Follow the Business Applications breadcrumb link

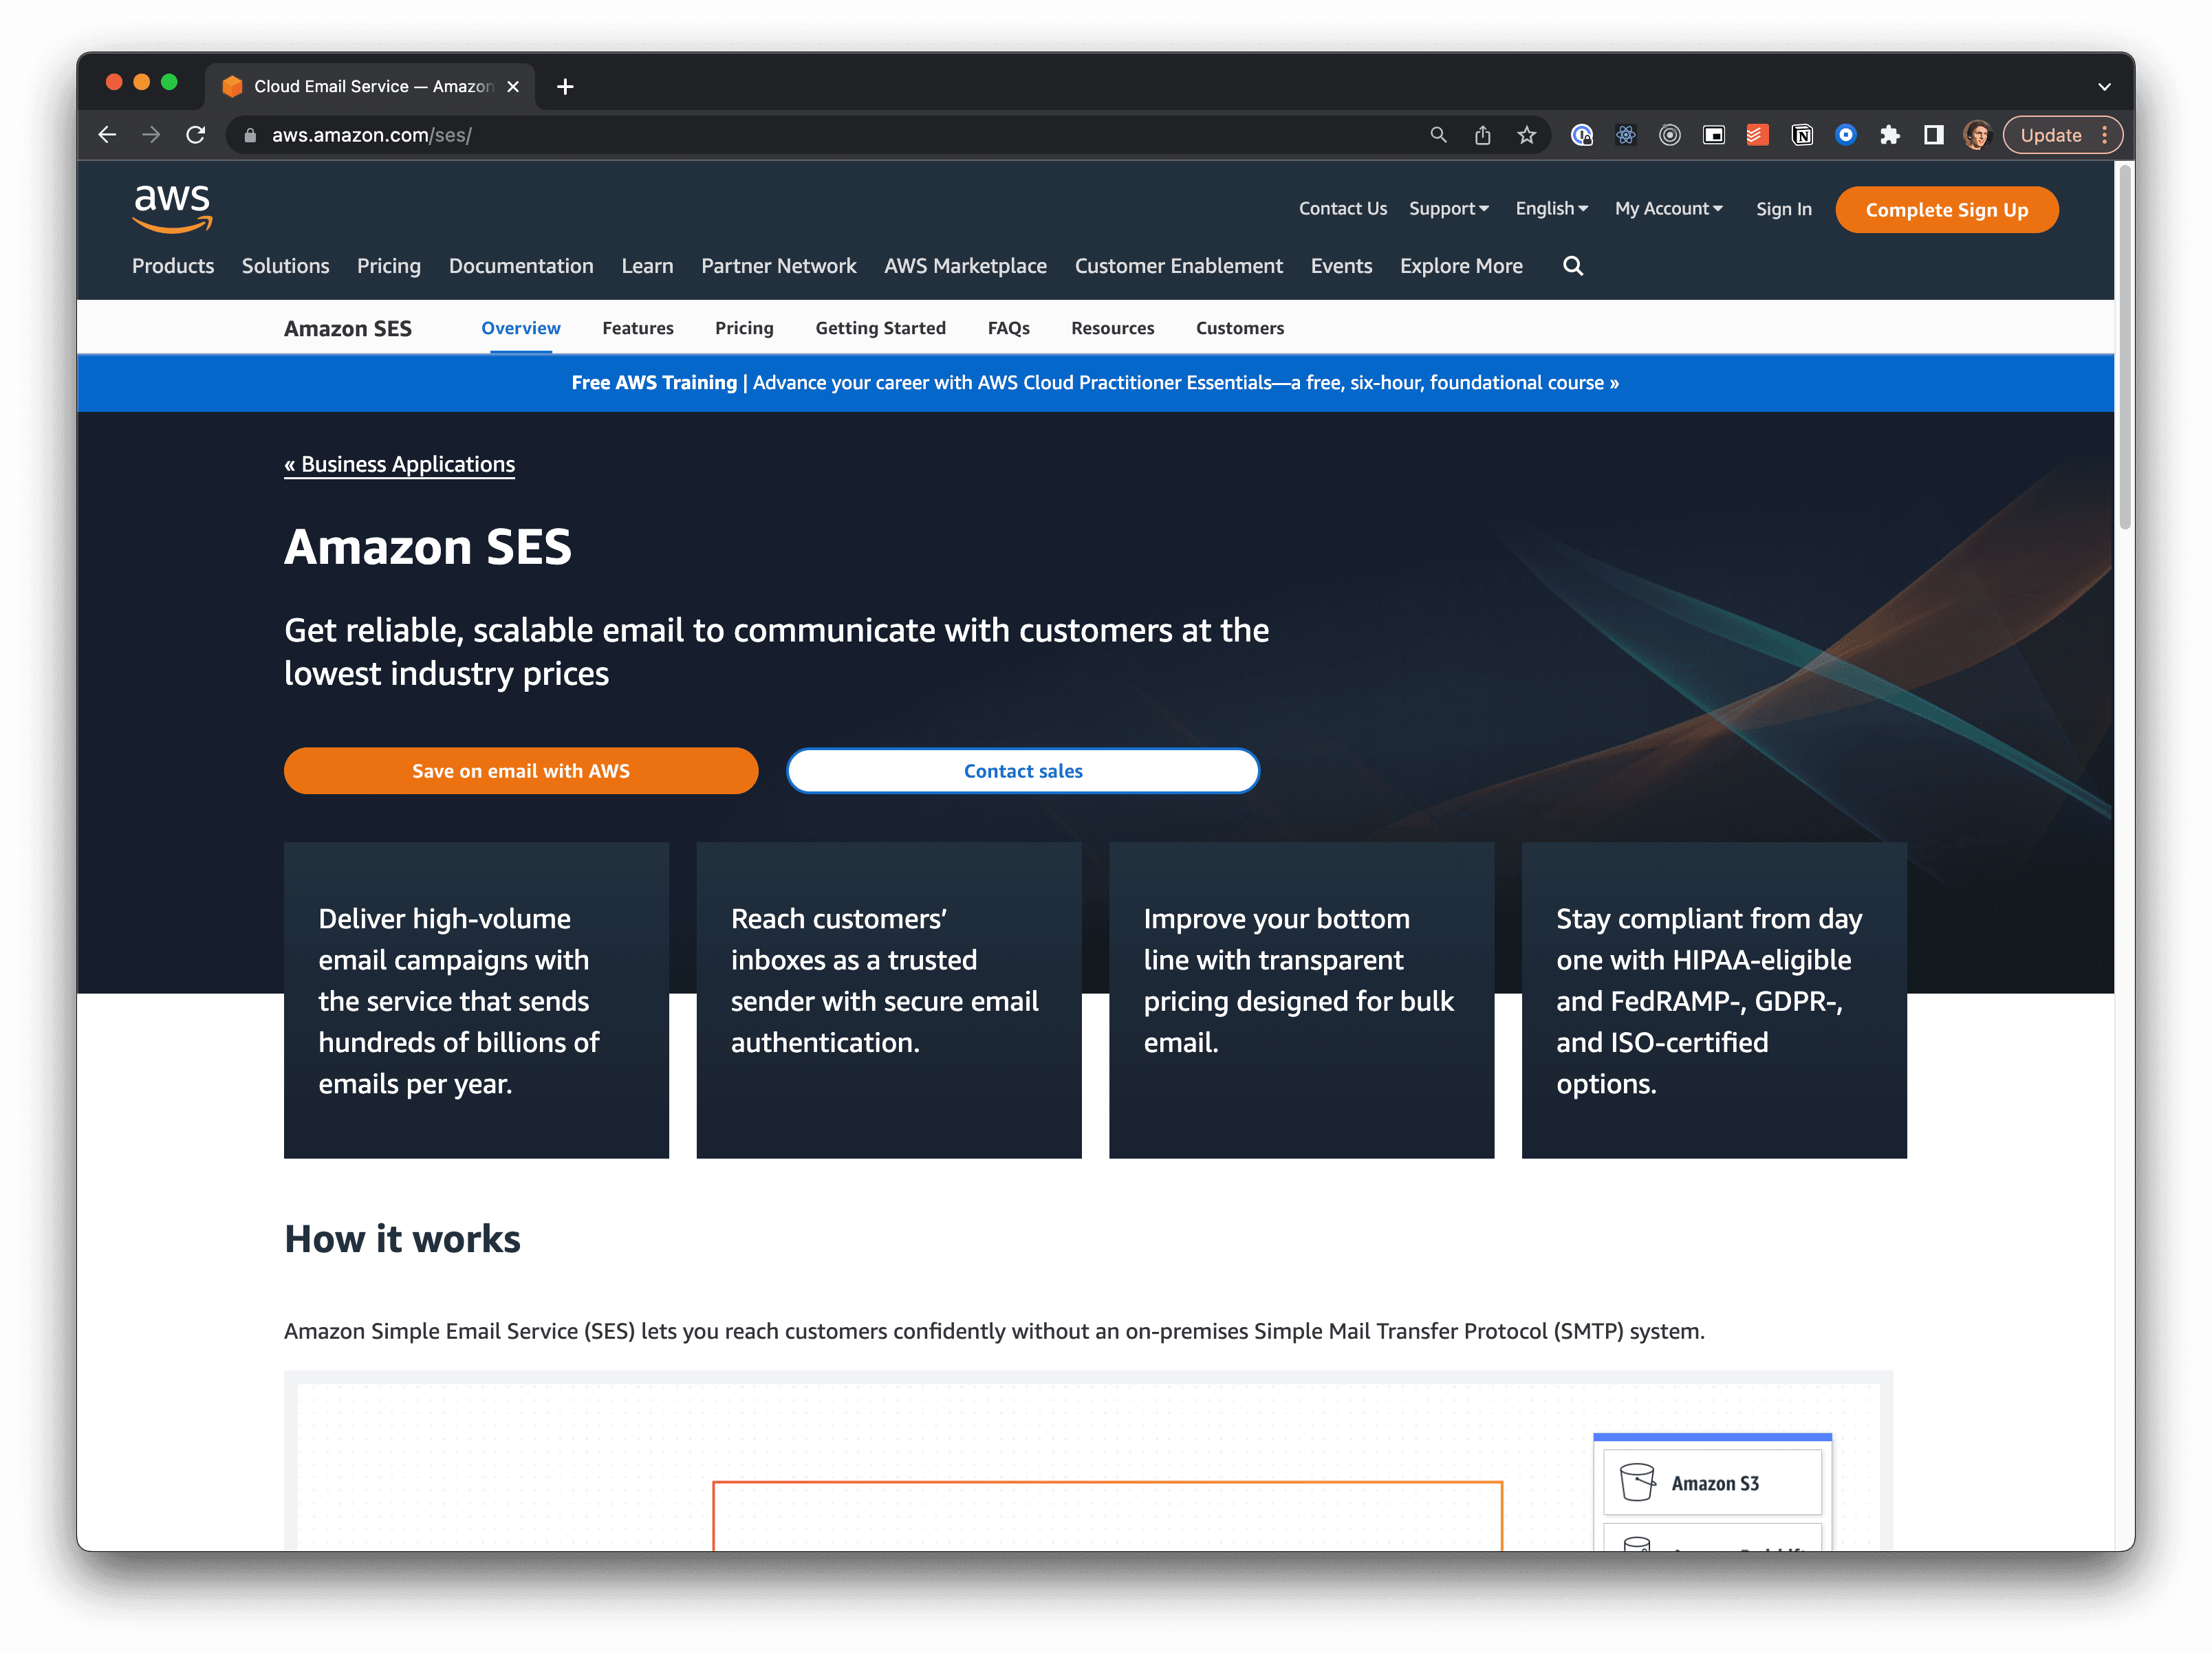[399, 464]
